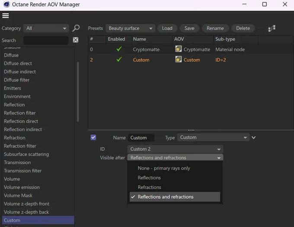This screenshot has height=227, width=294.
Task: Click the panel splitter dots handle
Action: pyautogui.click(x=191, y=130)
